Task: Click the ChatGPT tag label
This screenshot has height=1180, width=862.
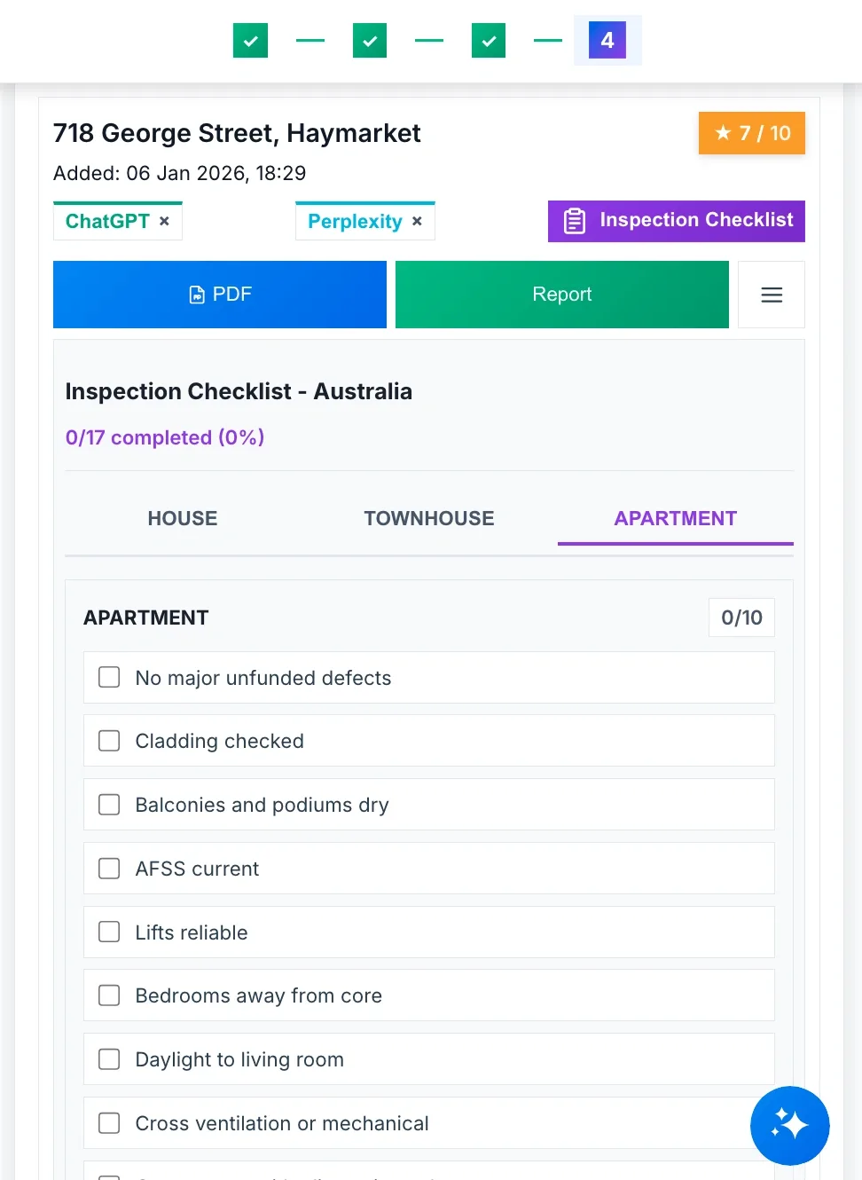Action: tap(107, 221)
